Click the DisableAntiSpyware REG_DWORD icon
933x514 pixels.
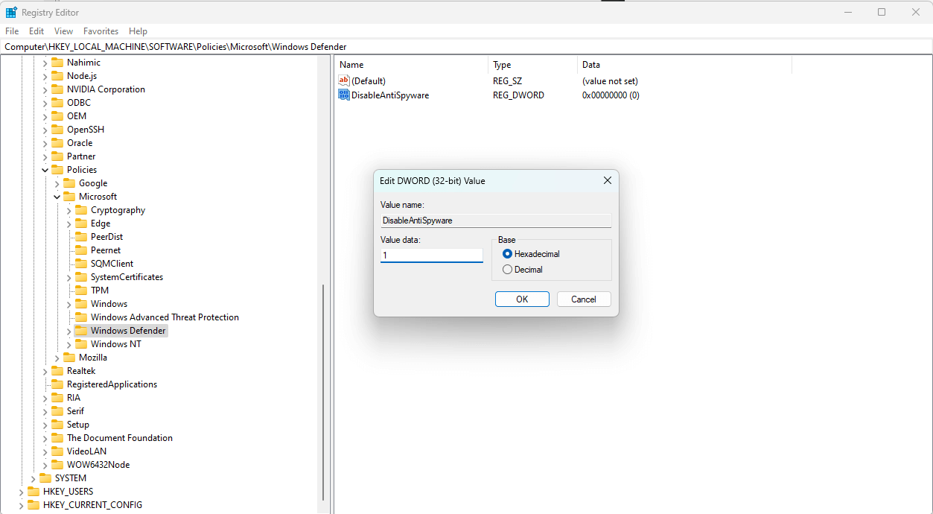pos(343,95)
